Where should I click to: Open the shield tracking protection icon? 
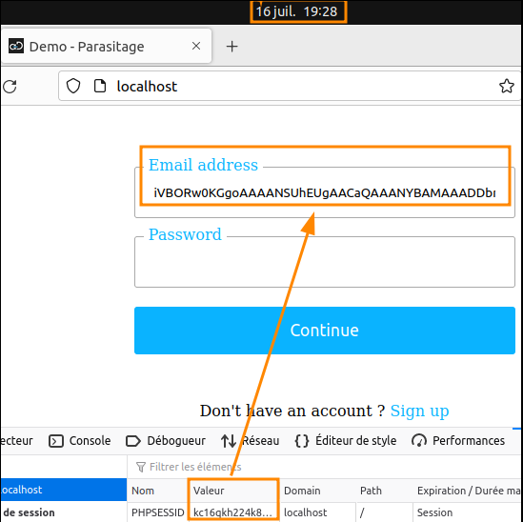[73, 86]
